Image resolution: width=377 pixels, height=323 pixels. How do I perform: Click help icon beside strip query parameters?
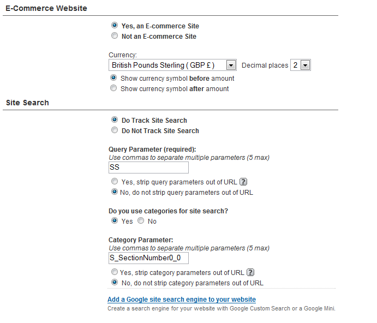click(244, 182)
